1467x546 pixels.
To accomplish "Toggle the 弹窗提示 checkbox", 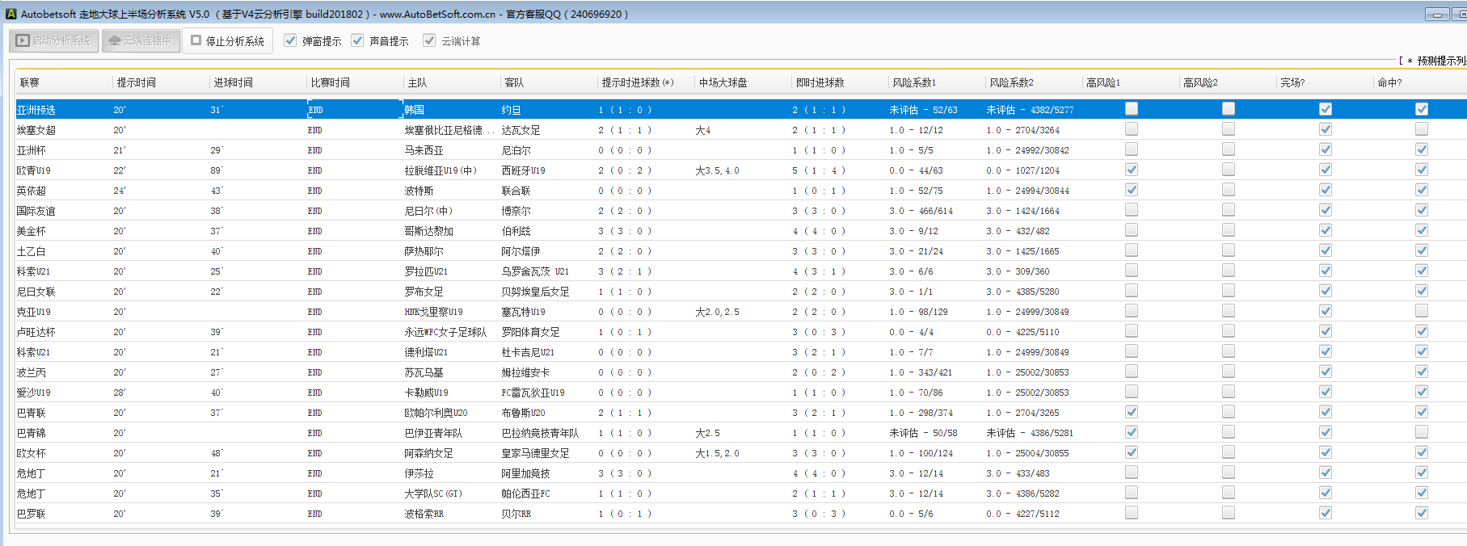I will [290, 40].
